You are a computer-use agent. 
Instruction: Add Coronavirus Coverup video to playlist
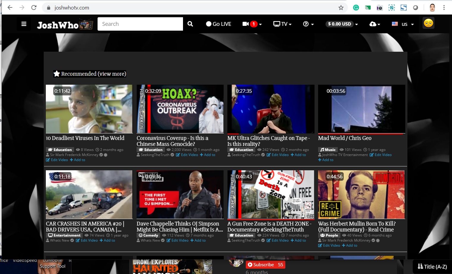(x=207, y=155)
